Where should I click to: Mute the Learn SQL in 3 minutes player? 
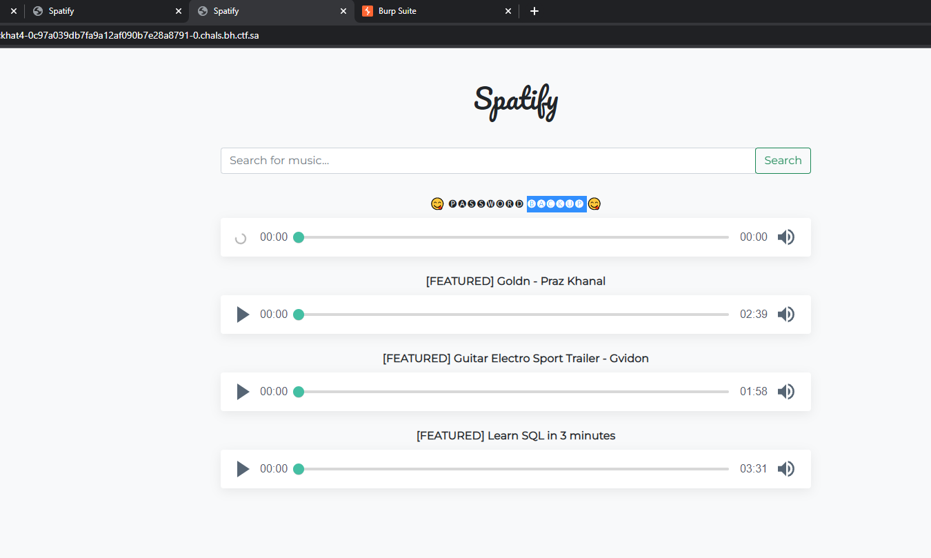(x=786, y=469)
